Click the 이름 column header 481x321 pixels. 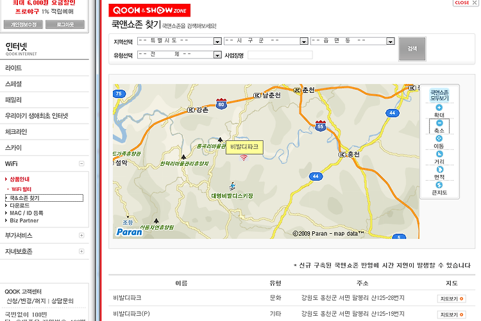pos(181,283)
